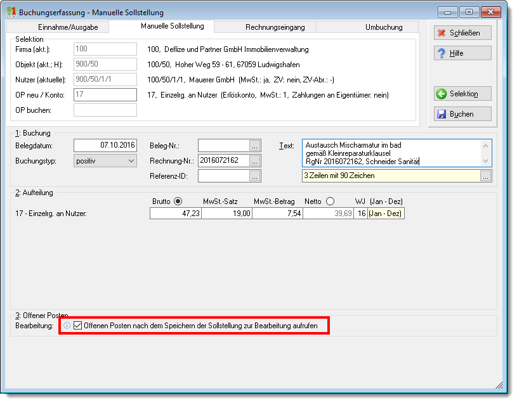Select the Netto radio button
517x403 pixels.
pyautogui.click(x=330, y=201)
